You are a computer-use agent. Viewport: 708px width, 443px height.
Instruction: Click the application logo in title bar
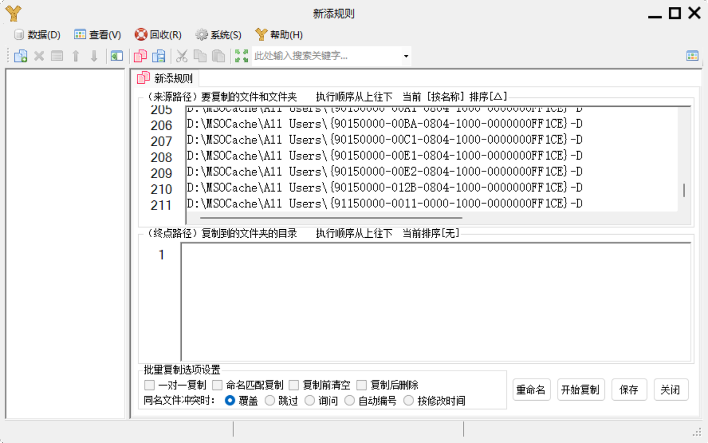click(x=13, y=14)
